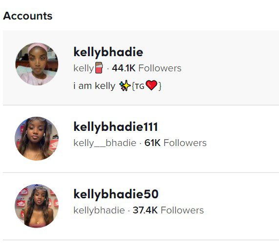The image size is (279, 252).
Task: Click 'Followers' label in the kellybhadie50 row
Action: 182,210
